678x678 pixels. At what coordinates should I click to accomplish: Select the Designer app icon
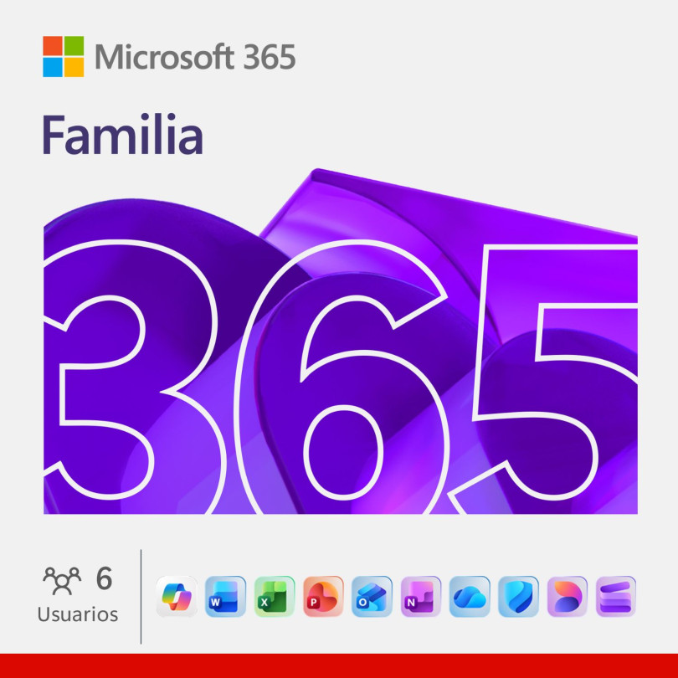(568, 596)
